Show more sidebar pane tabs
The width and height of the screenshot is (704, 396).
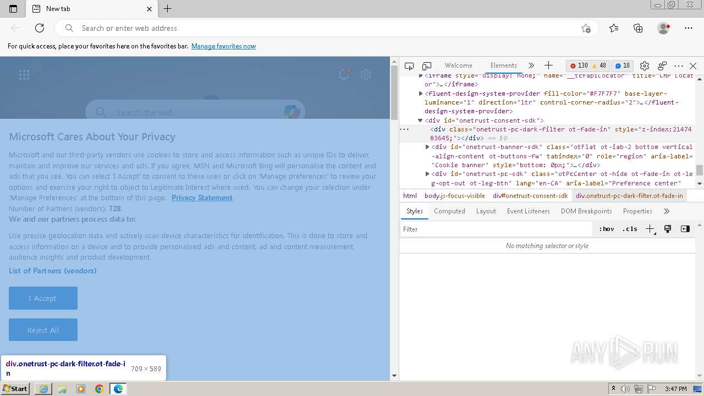click(x=667, y=211)
